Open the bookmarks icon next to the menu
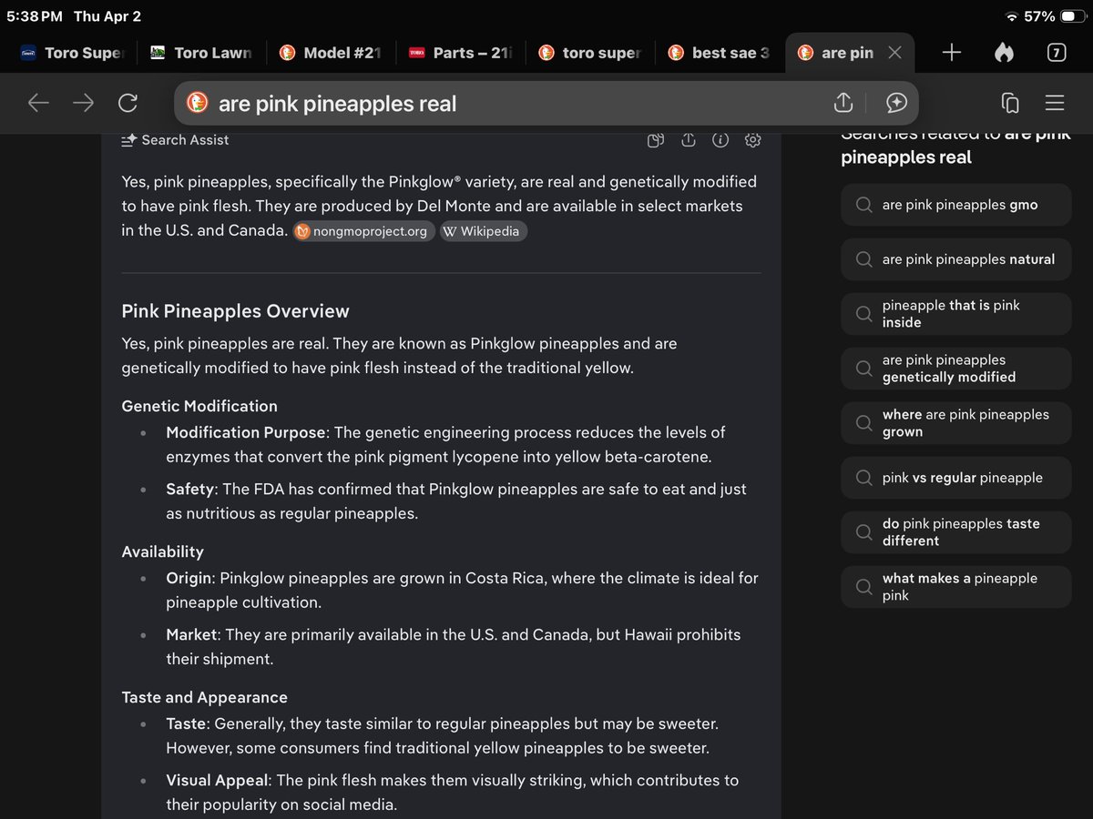 tap(1010, 103)
